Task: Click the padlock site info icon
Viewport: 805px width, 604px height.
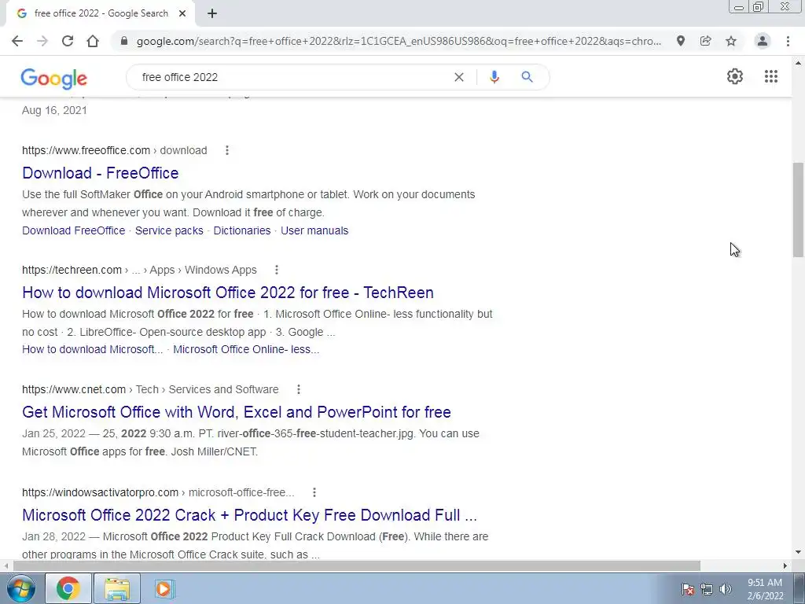Action: point(123,41)
